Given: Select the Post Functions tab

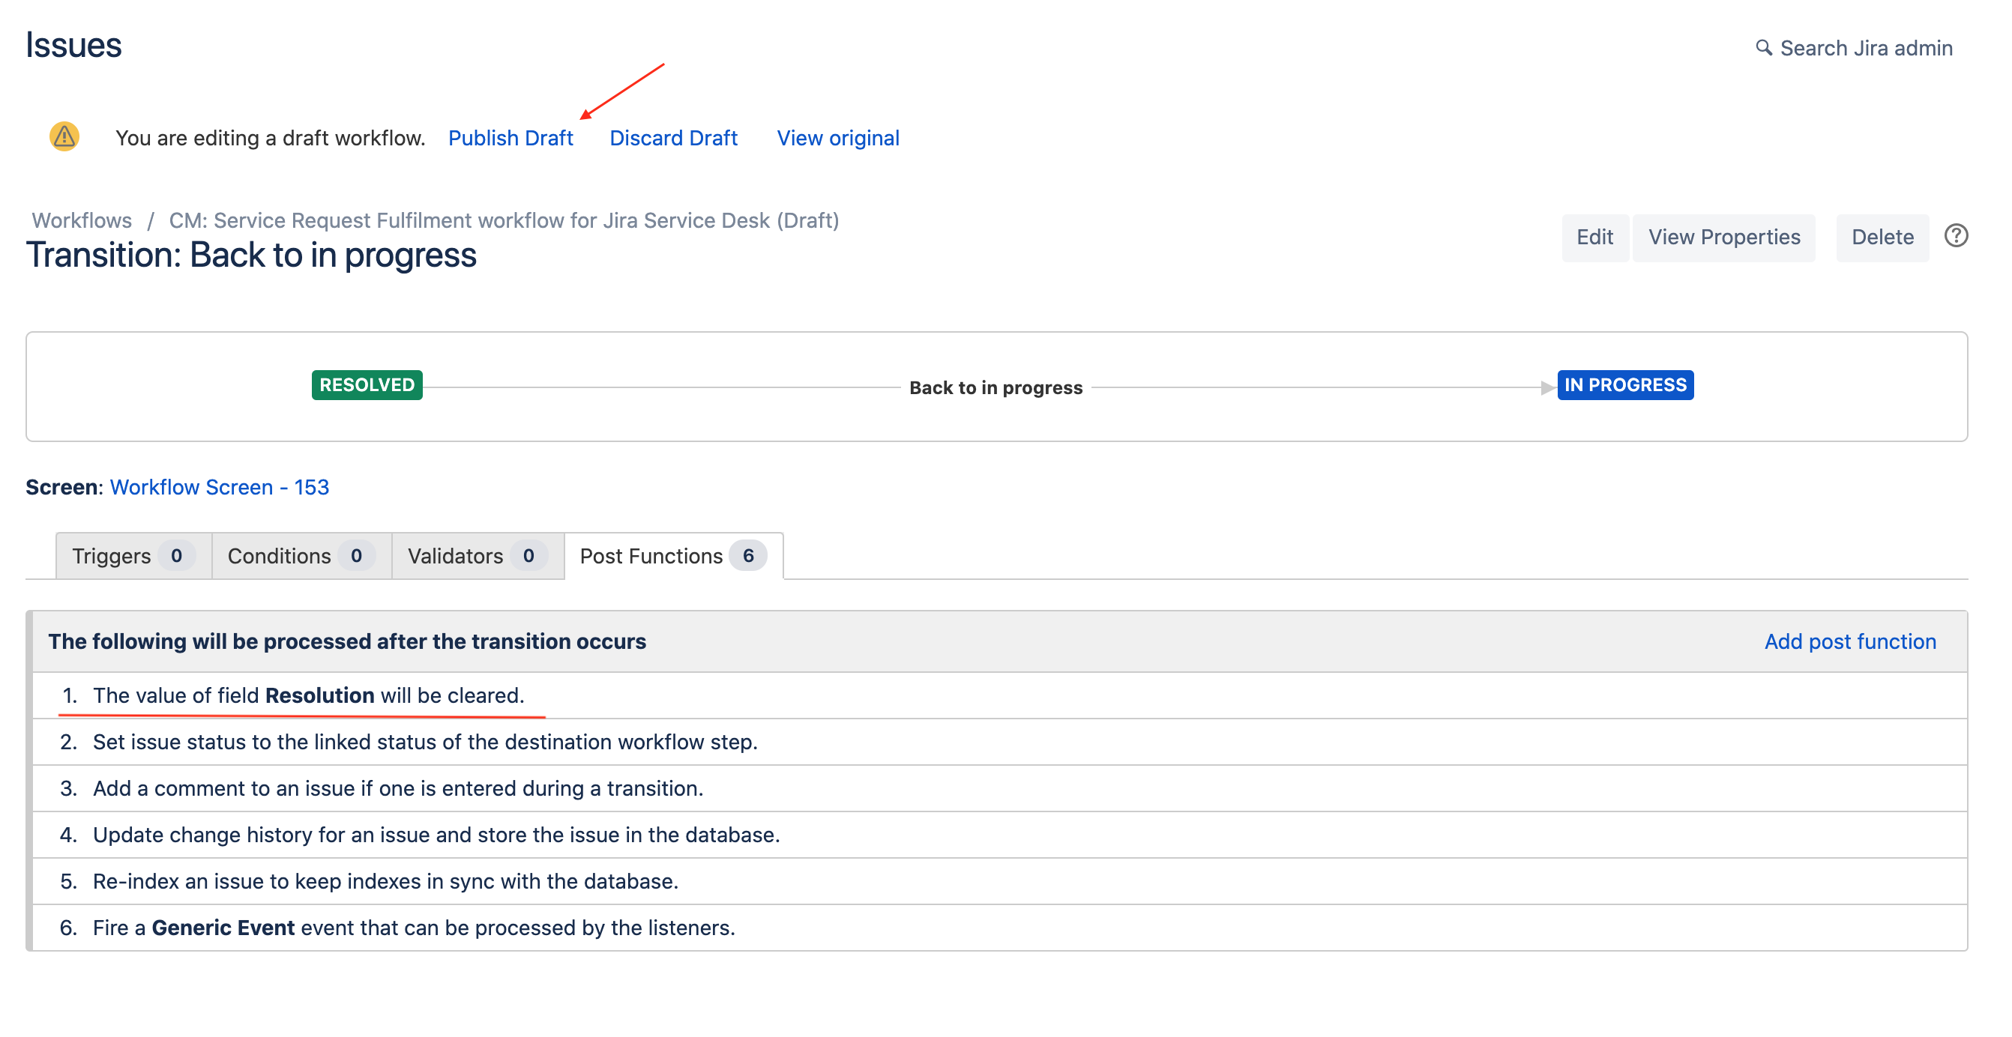Looking at the screenshot, I should pos(672,556).
